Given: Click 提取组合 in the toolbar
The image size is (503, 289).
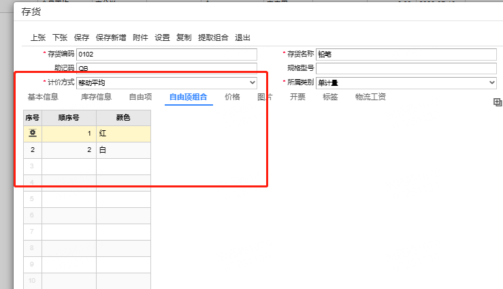Looking at the screenshot, I should point(213,37).
